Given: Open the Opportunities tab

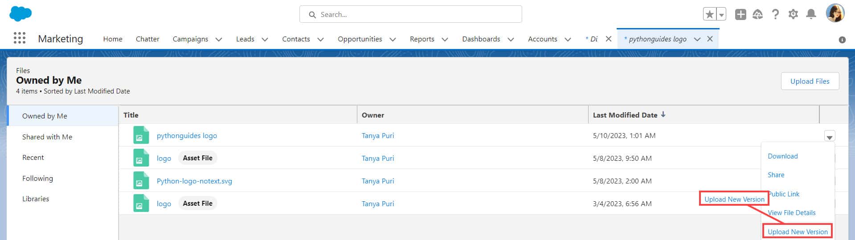Looking at the screenshot, I should coord(360,39).
